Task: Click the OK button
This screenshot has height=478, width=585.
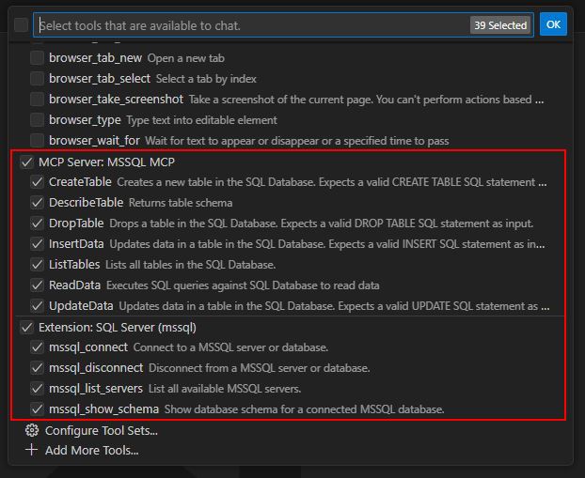Action: point(553,24)
